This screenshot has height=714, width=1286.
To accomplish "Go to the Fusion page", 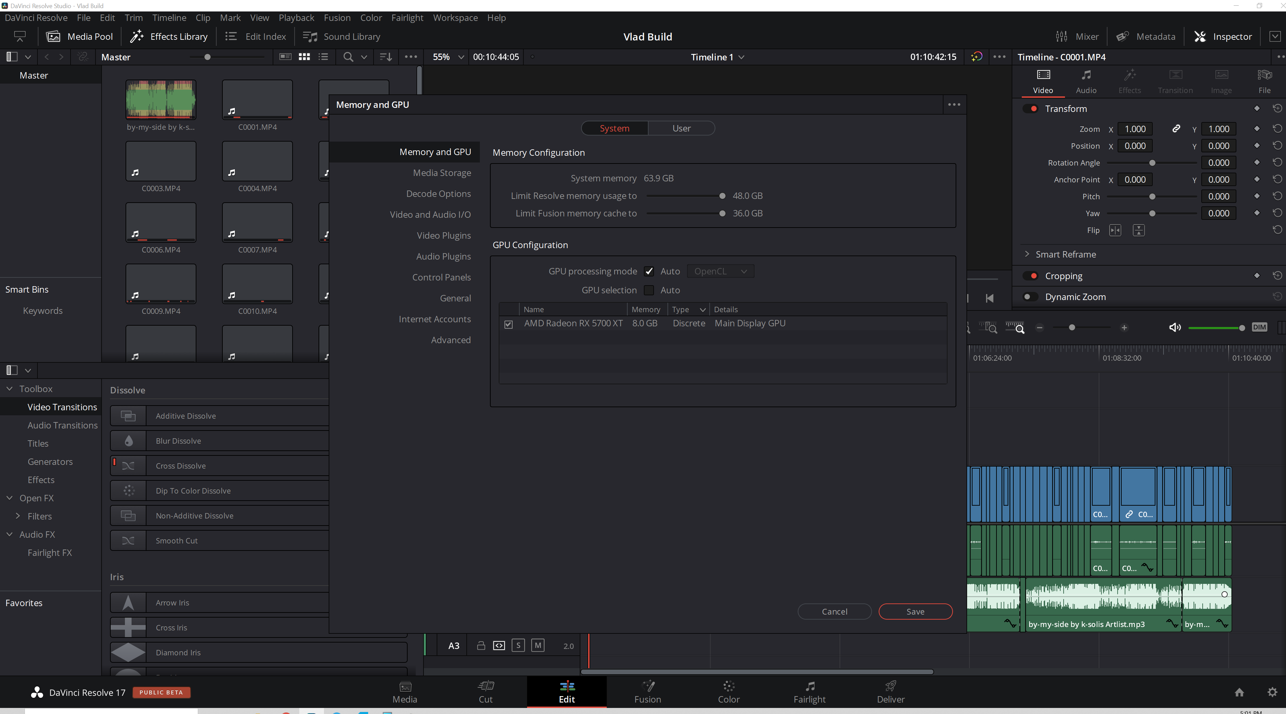I will 648,692.
